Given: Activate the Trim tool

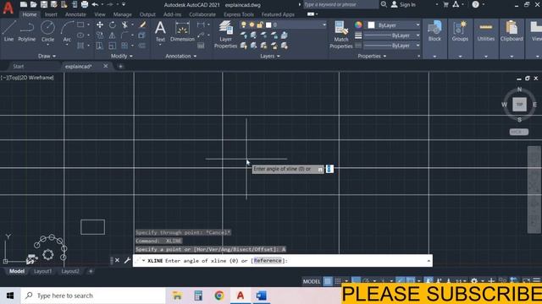Looking at the screenshot, I should (124, 24).
